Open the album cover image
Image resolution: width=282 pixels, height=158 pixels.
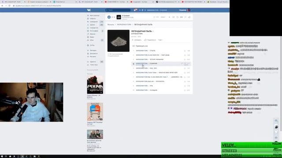(x=119, y=41)
